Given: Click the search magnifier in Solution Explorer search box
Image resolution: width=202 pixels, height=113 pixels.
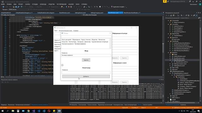Looking at the screenshot, I should [x=199, y=18].
